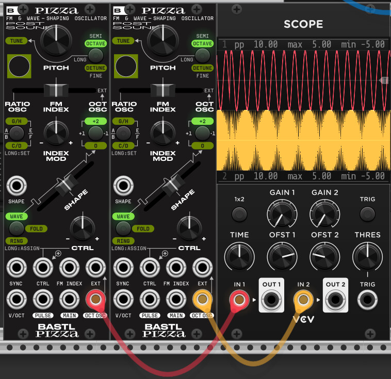The image size is (391, 379).
Task: Click the red-cabled OCT OSC jack, left Pizza
Action: pyautogui.click(x=96, y=299)
